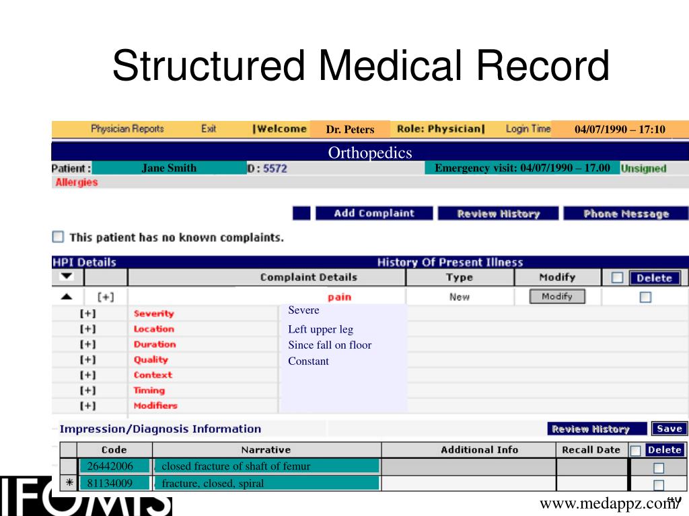
Task: Click the down arrow in HPI header
Action: coord(67,276)
